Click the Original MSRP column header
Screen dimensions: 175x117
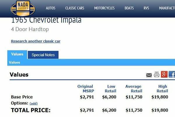[85, 88]
